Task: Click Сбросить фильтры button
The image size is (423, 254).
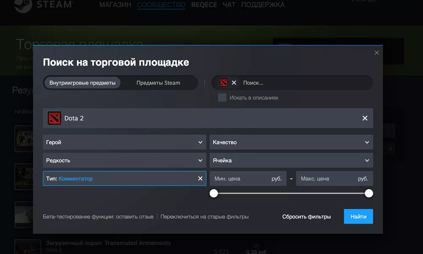Action: coord(306,216)
